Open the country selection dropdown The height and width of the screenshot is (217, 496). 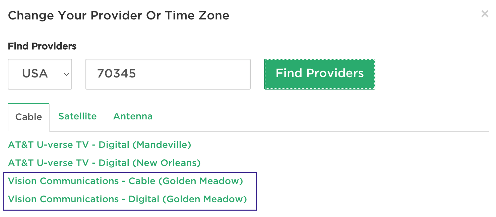coord(40,74)
